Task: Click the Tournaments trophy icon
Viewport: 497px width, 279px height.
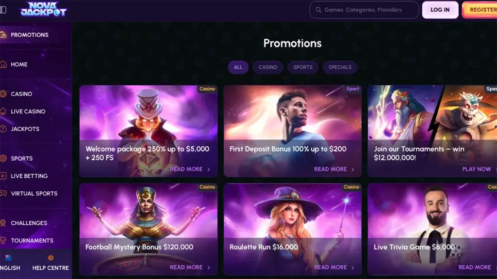Action: [x=3, y=240]
